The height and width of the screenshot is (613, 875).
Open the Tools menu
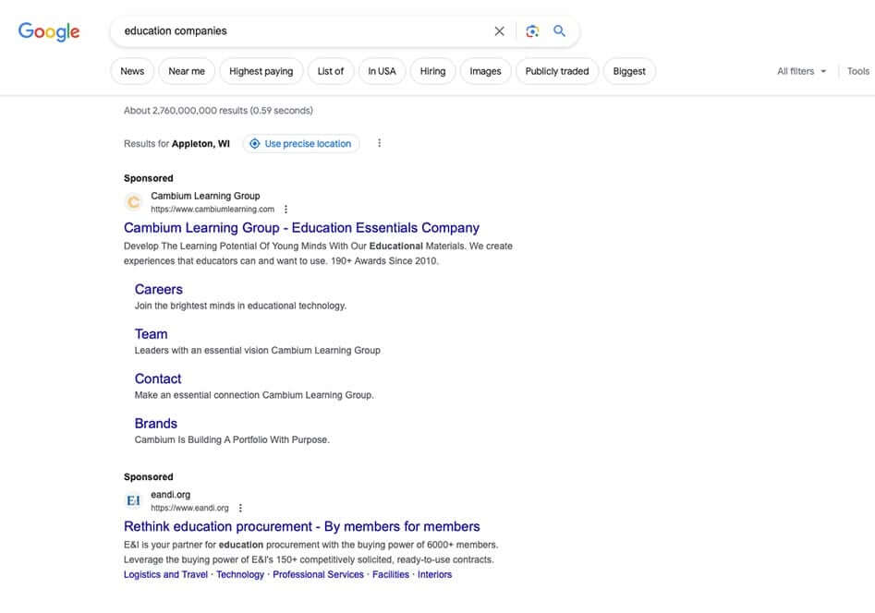tap(858, 71)
